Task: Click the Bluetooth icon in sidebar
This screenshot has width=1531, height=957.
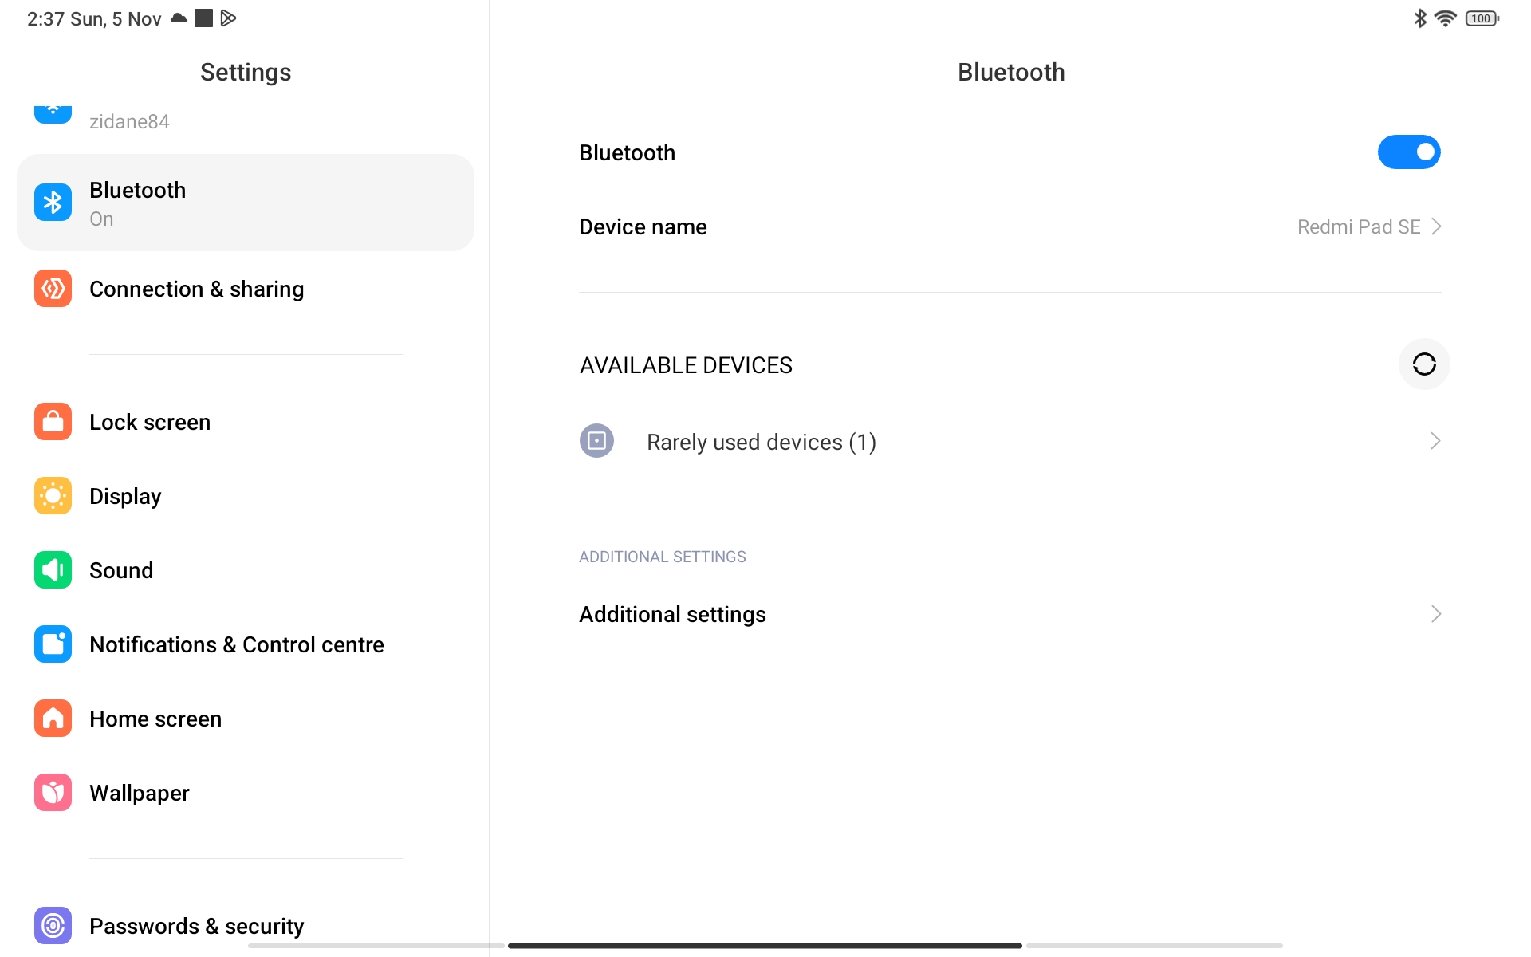Action: click(x=53, y=203)
